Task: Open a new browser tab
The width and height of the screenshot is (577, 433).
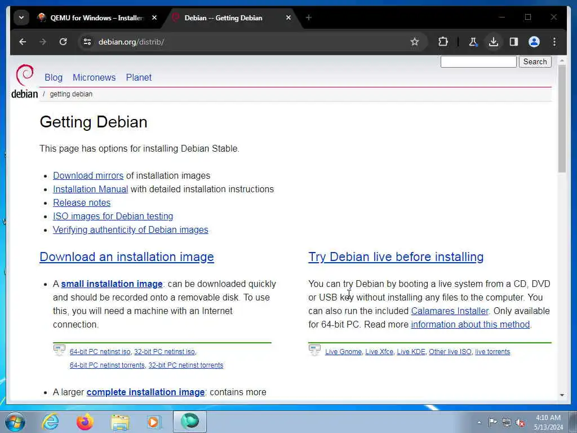Action: click(309, 17)
